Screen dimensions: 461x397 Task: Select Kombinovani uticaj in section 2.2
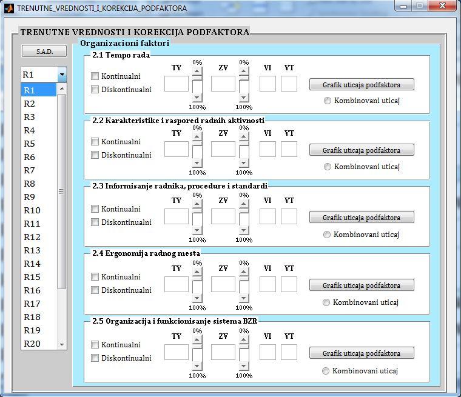coord(327,167)
